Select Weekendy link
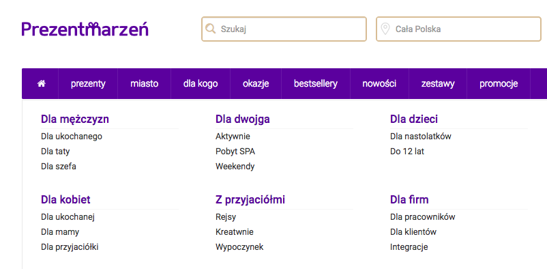Screen dimensions: 547x269 click(235, 167)
